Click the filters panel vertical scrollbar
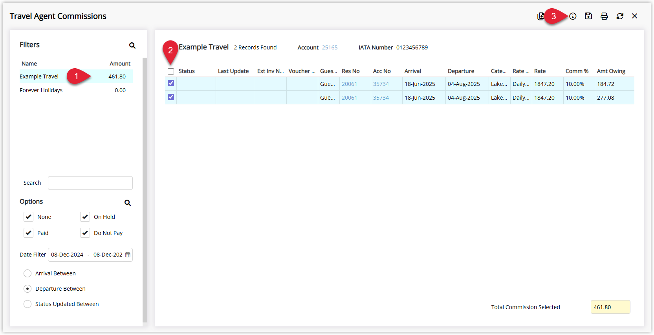This screenshot has width=654, height=335. click(145, 190)
